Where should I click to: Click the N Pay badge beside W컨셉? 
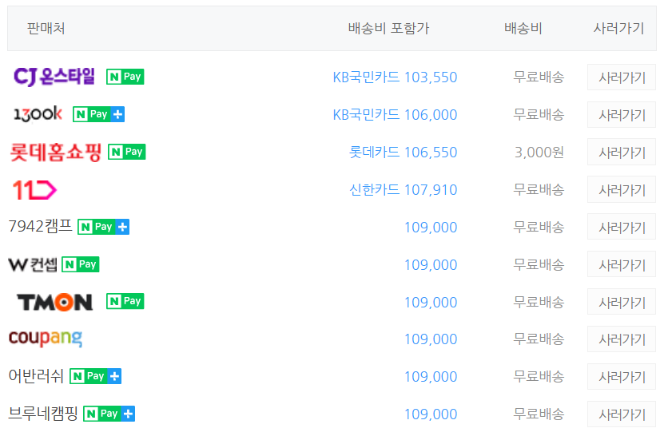coord(81,264)
